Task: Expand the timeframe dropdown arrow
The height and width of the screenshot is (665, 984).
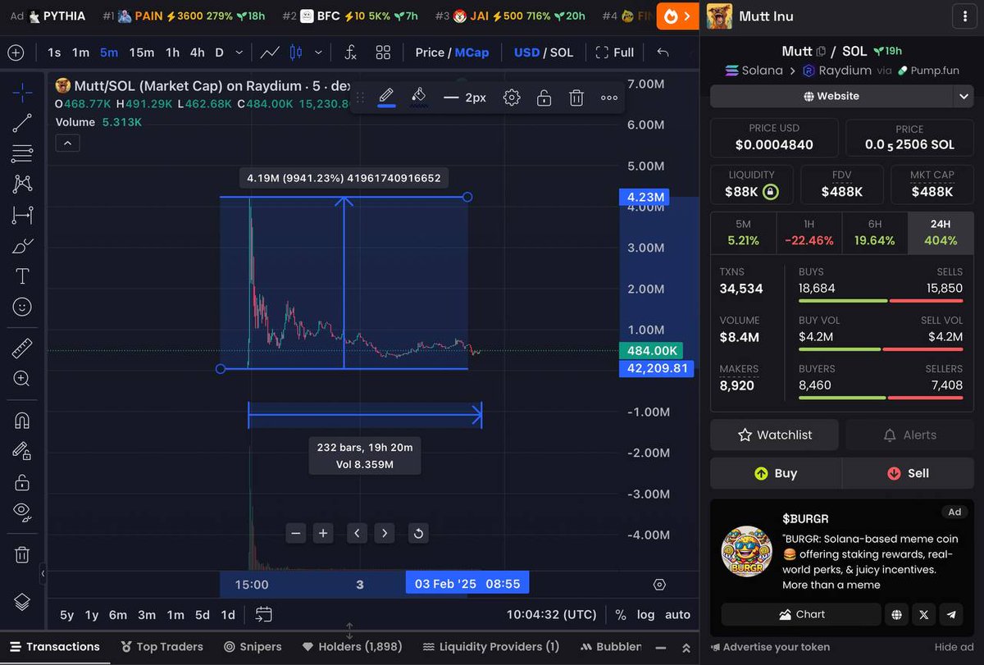Action: tap(239, 52)
